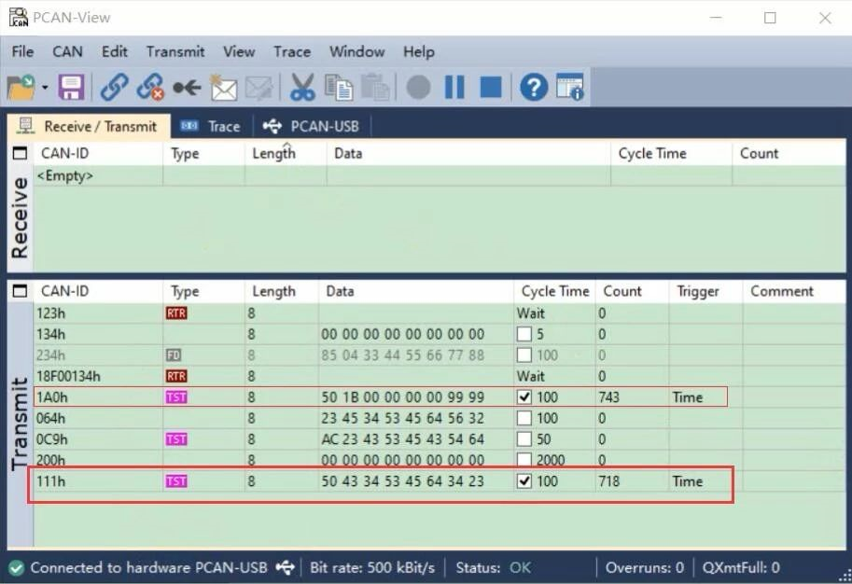Open the Trace menu
Image resolution: width=852 pixels, height=584 pixels.
pos(292,51)
